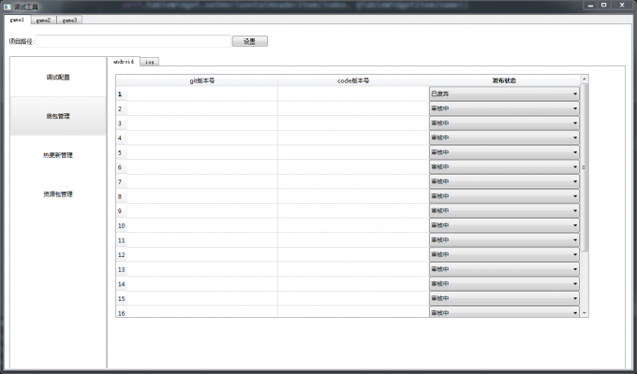Viewport: 637px width, 374px height.
Task: Open 调试配置 in the left sidebar
Action: [58, 77]
